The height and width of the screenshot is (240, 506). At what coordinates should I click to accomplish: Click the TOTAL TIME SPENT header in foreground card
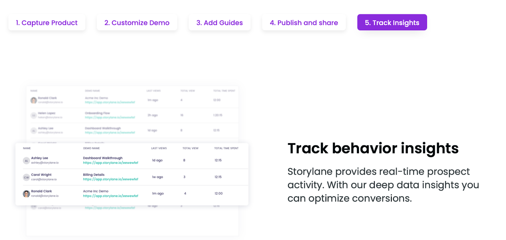tap(226, 148)
